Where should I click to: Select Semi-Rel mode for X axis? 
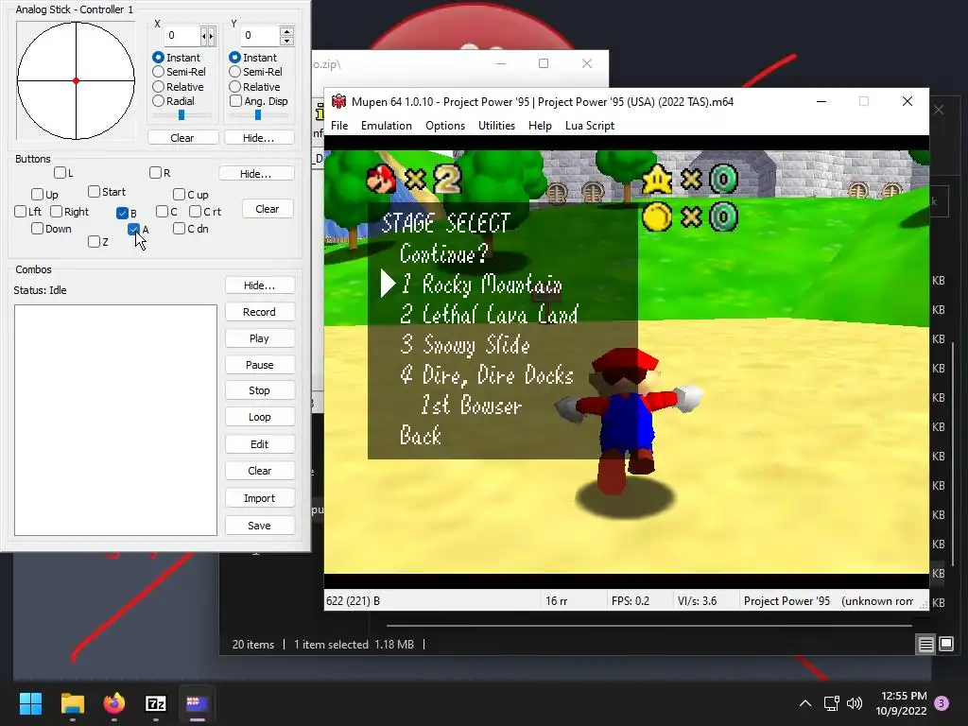[158, 72]
